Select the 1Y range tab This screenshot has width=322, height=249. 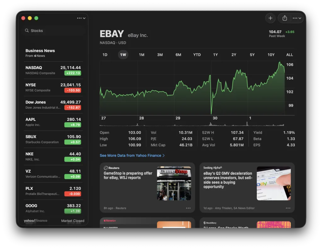[x=215, y=55]
